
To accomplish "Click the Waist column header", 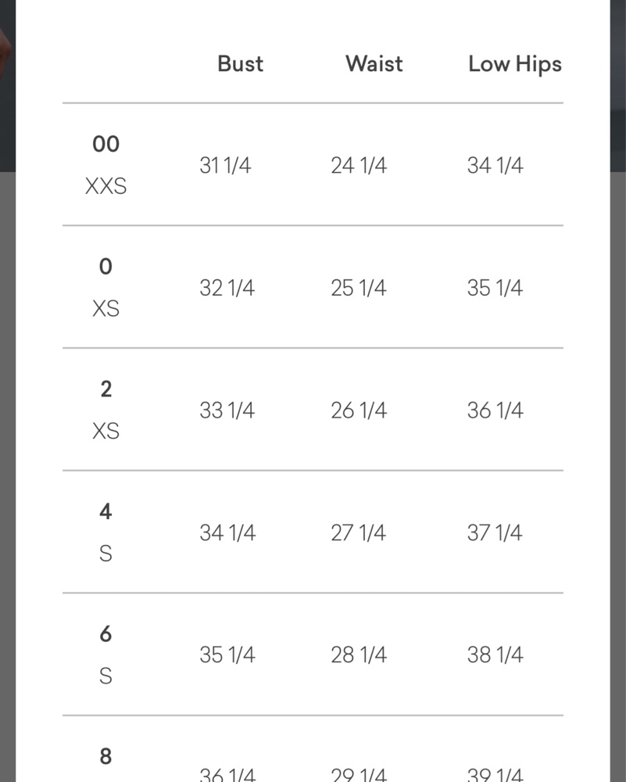I will click(x=374, y=64).
